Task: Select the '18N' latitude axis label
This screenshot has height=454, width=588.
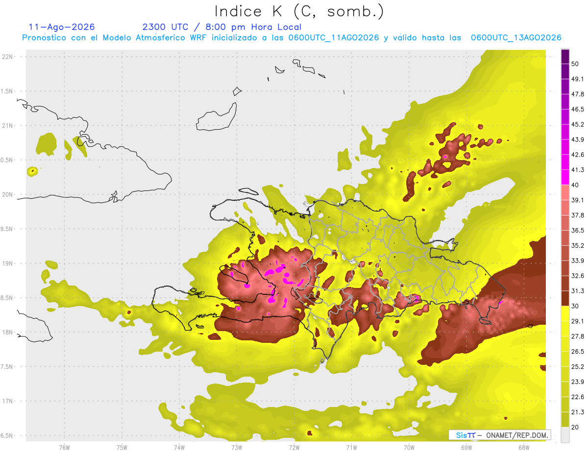Action: pos(8,333)
